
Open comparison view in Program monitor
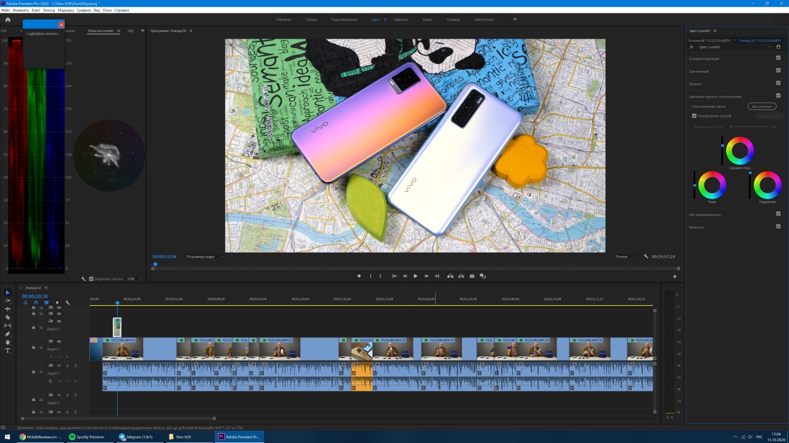click(x=483, y=276)
